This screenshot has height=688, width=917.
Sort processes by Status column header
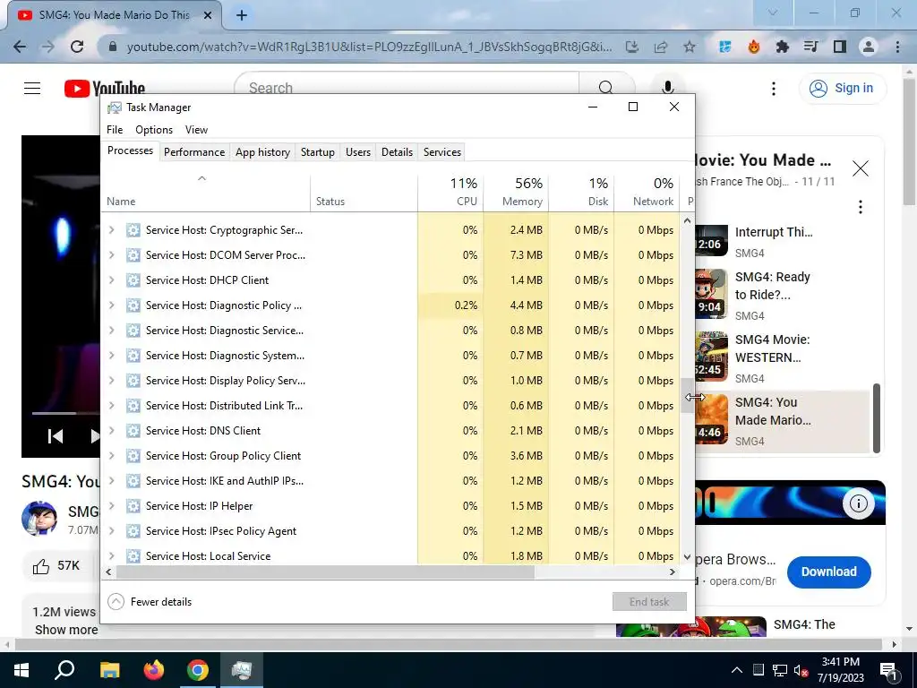tap(364, 192)
